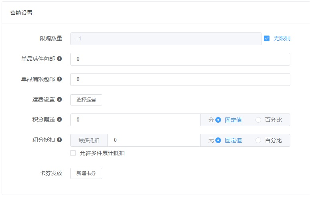Screen dimensions: 310x197
Task: Open info tooltip icon for 单品满件包邮
Action: coord(59,59)
